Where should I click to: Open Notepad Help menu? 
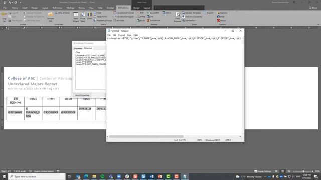tap(136, 35)
